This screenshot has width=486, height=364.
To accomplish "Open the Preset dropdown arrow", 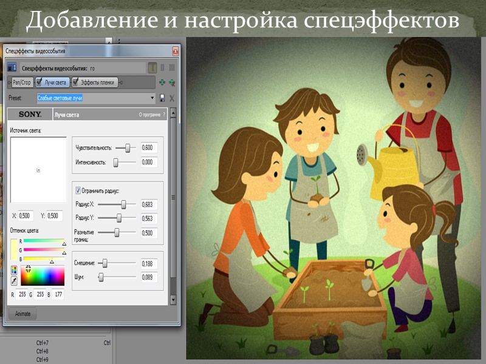I will click(x=152, y=98).
